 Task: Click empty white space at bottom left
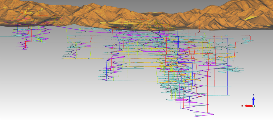[x=40, y=106]
